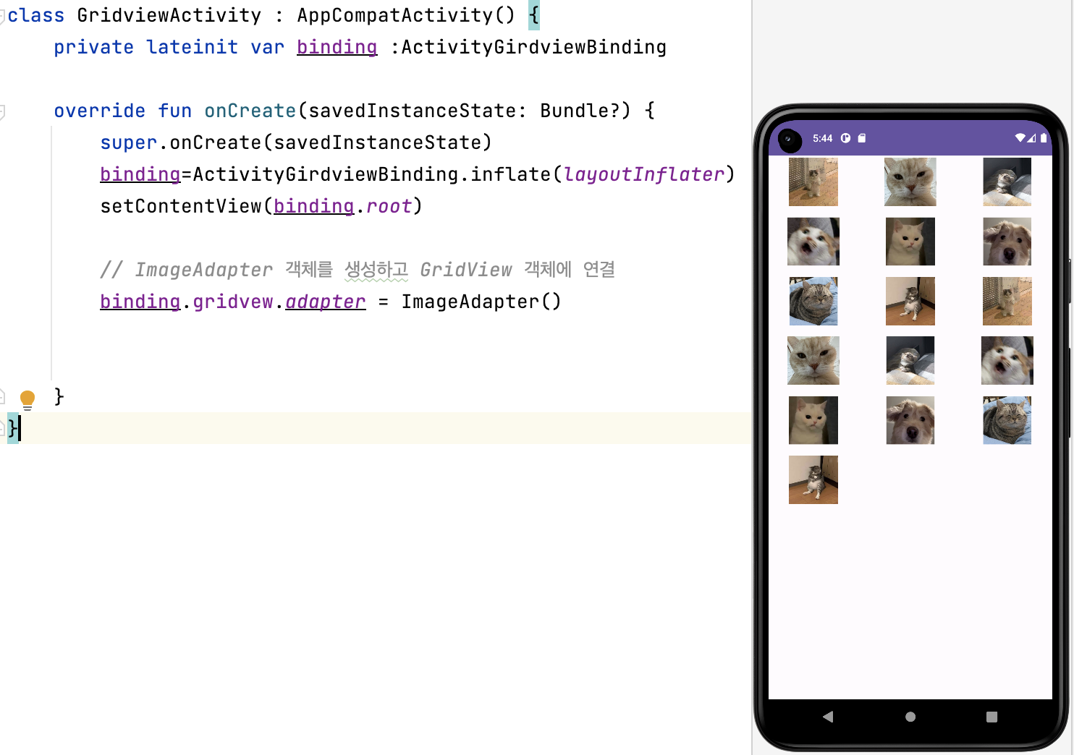Tap second-row screaming calico cat thumbnail
This screenshot has height=755, width=1074.
[x=813, y=242]
